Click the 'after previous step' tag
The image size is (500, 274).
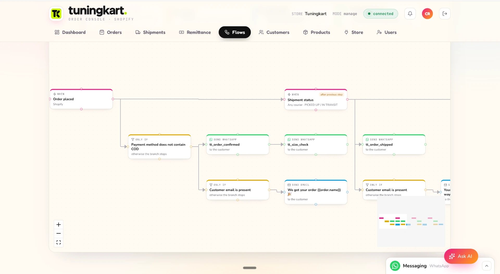(331, 95)
